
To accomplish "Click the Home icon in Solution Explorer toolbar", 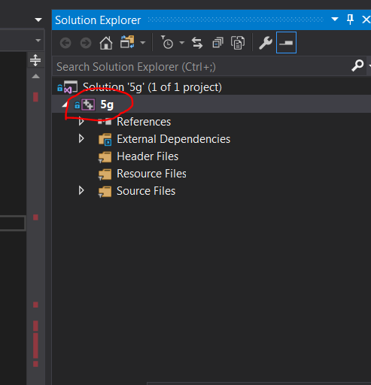I will click(x=106, y=43).
